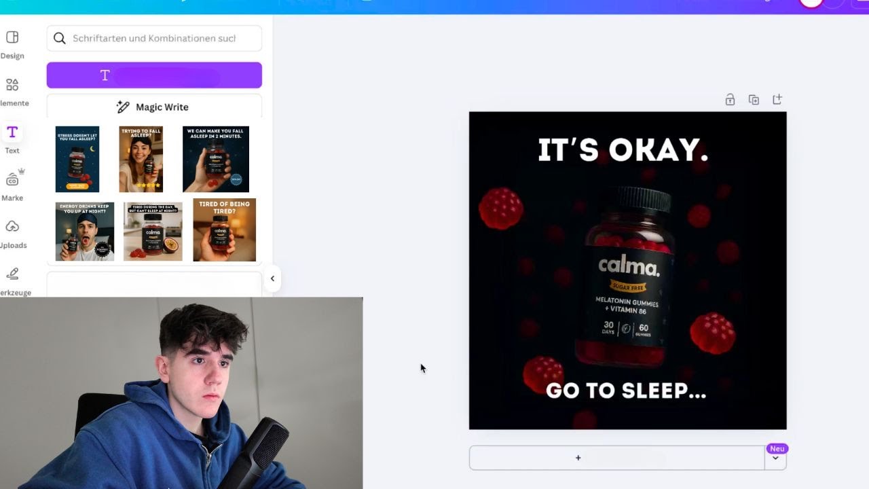Open the Design sidebar panel
This screenshot has width=869, height=489.
point(12,45)
